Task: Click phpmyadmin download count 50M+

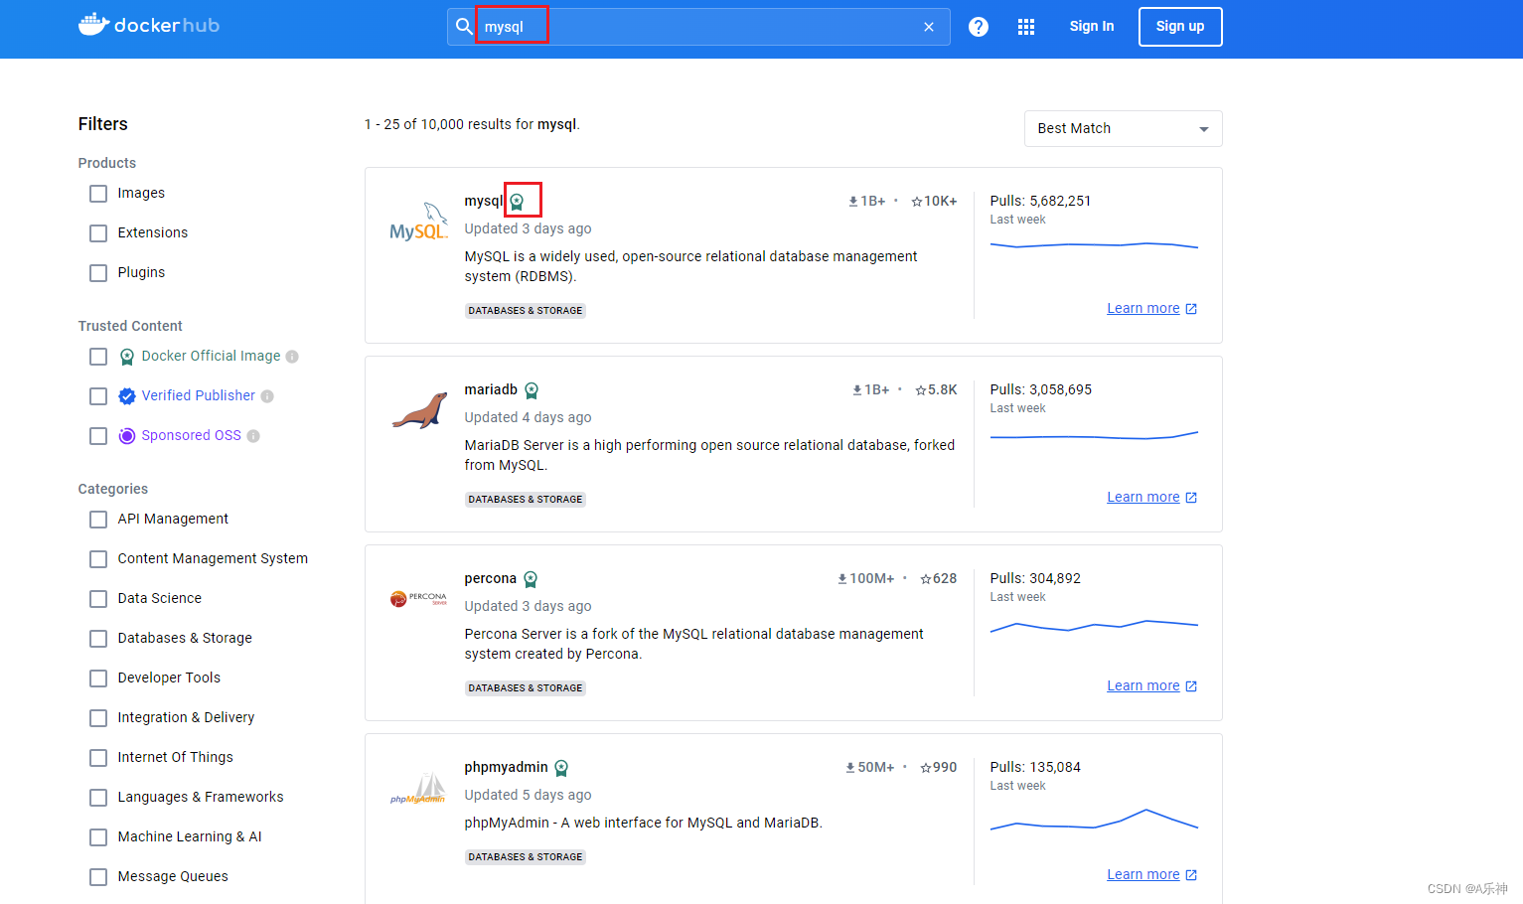Action: (869, 767)
